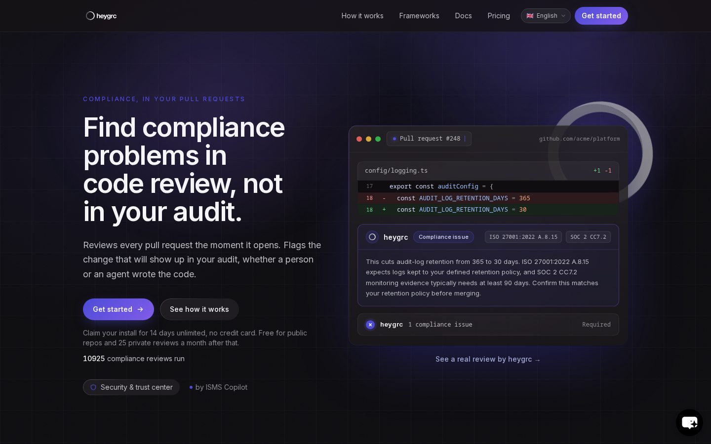Image resolution: width=711 pixels, height=444 pixels.
Task: Click the Get started button in the header
Action: click(x=601, y=16)
